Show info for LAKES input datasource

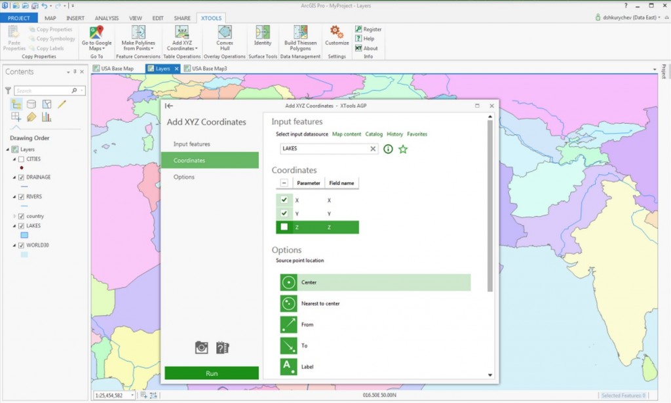tap(388, 149)
